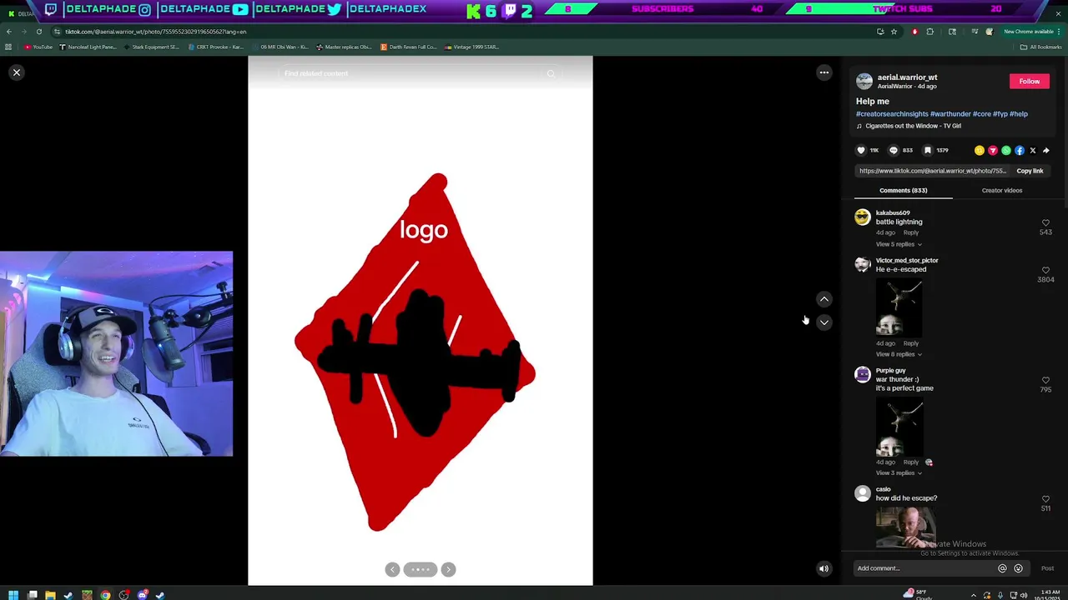Click the Post comment button
Image resolution: width=1068 pixels, height=600 pixels.
coord(1047,568)
